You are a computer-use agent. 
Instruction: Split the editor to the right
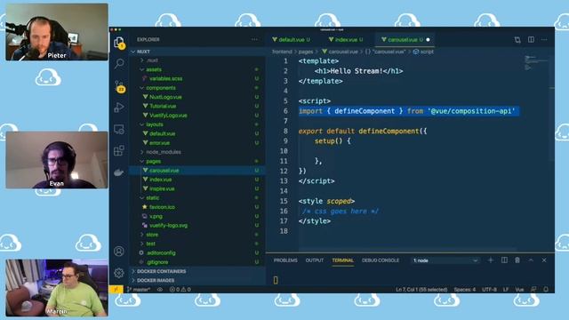(531, 39)
